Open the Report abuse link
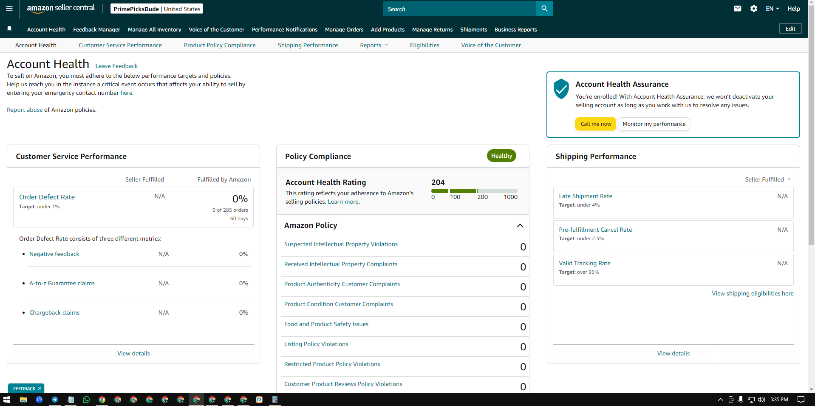Viewport: 815px width, 406px height. coord(25,110)
